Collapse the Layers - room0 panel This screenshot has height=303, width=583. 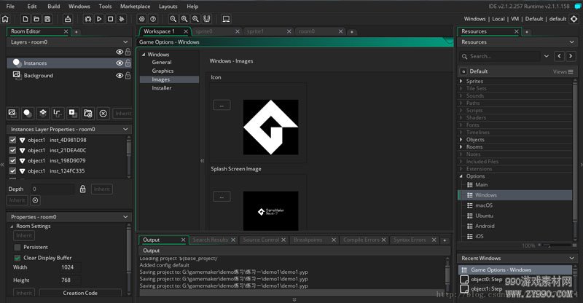[x=125, y=42]
